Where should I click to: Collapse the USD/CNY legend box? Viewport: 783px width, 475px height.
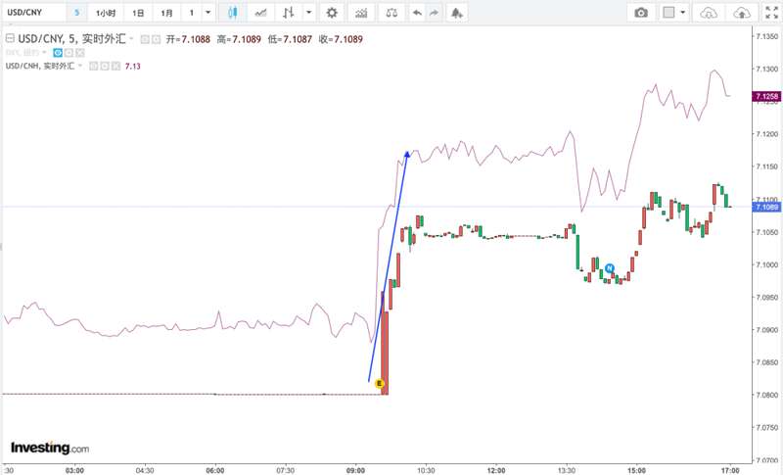(x=10, y=38)
